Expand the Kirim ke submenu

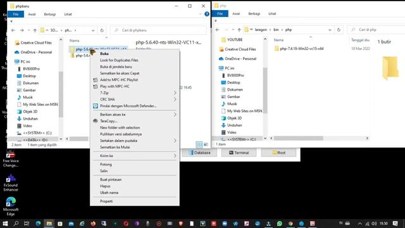(135, 156)
